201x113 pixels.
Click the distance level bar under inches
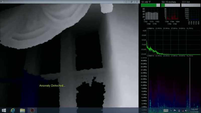click(171, 5)
